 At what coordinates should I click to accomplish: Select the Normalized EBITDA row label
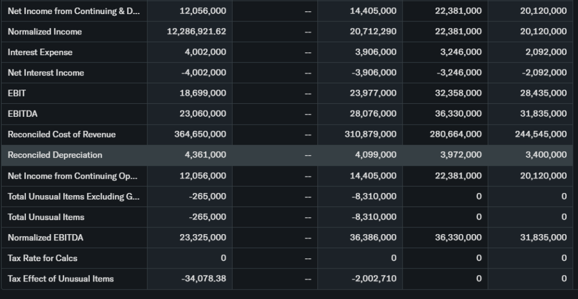(45, 238)
